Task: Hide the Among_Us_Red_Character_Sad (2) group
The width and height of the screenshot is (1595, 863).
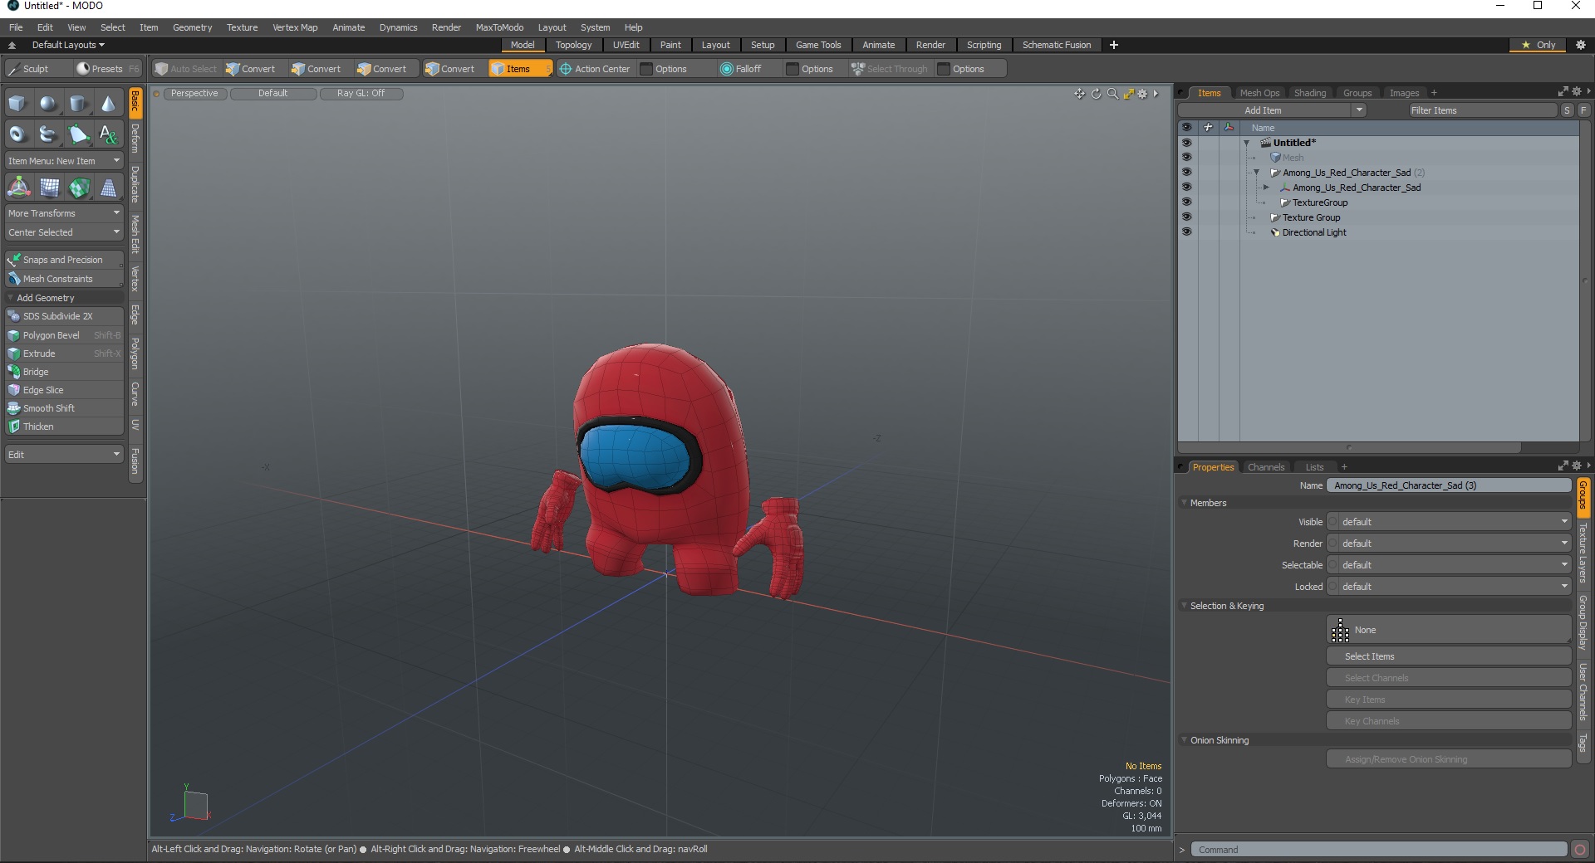Action: click(1186, 173)
